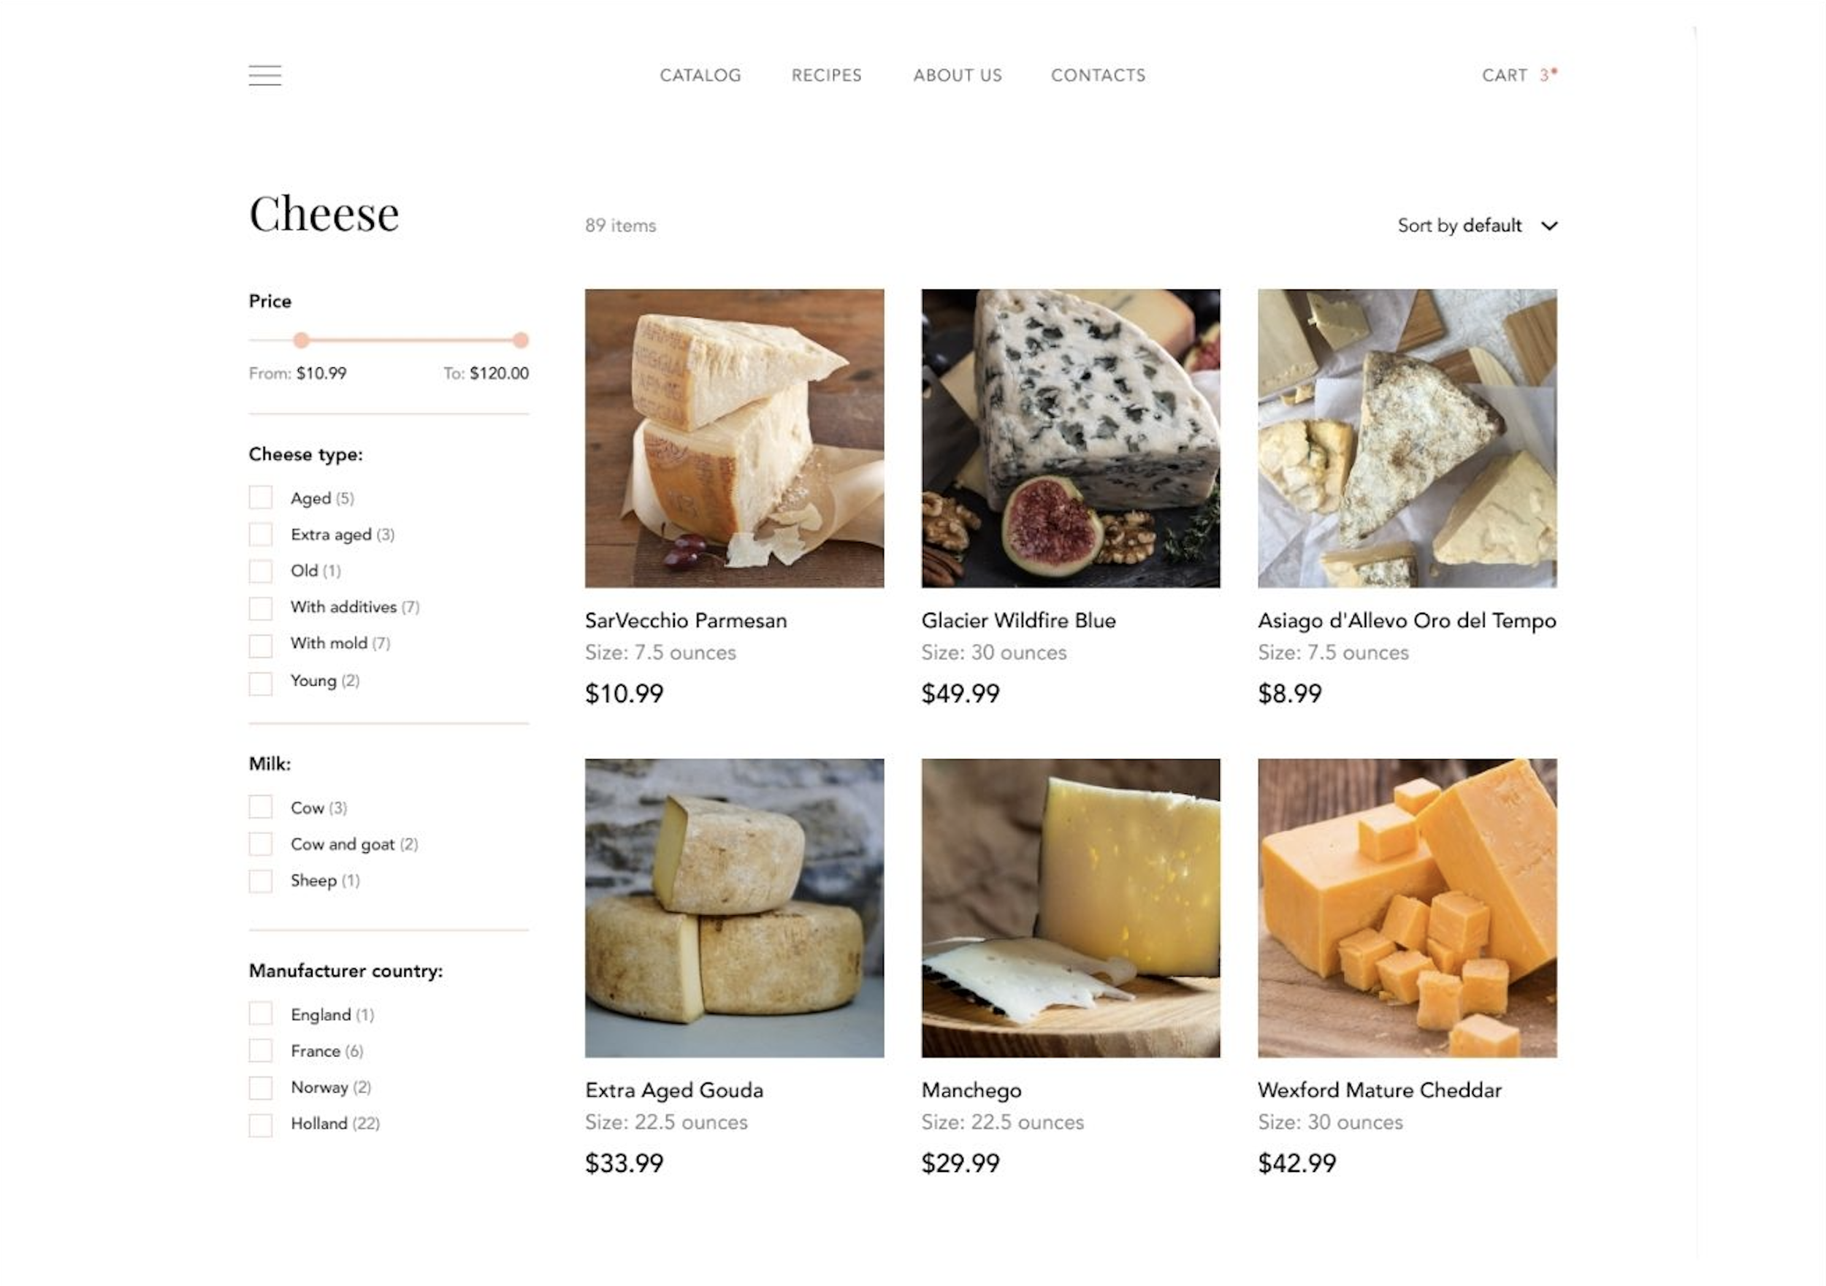Click the maximum price slider handle
The image size is (1826, 1286).
pos(520,340)
